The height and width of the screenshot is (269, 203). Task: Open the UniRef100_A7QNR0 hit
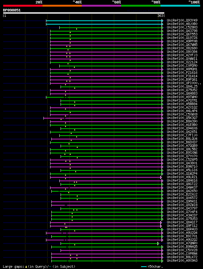pos(182,243)
